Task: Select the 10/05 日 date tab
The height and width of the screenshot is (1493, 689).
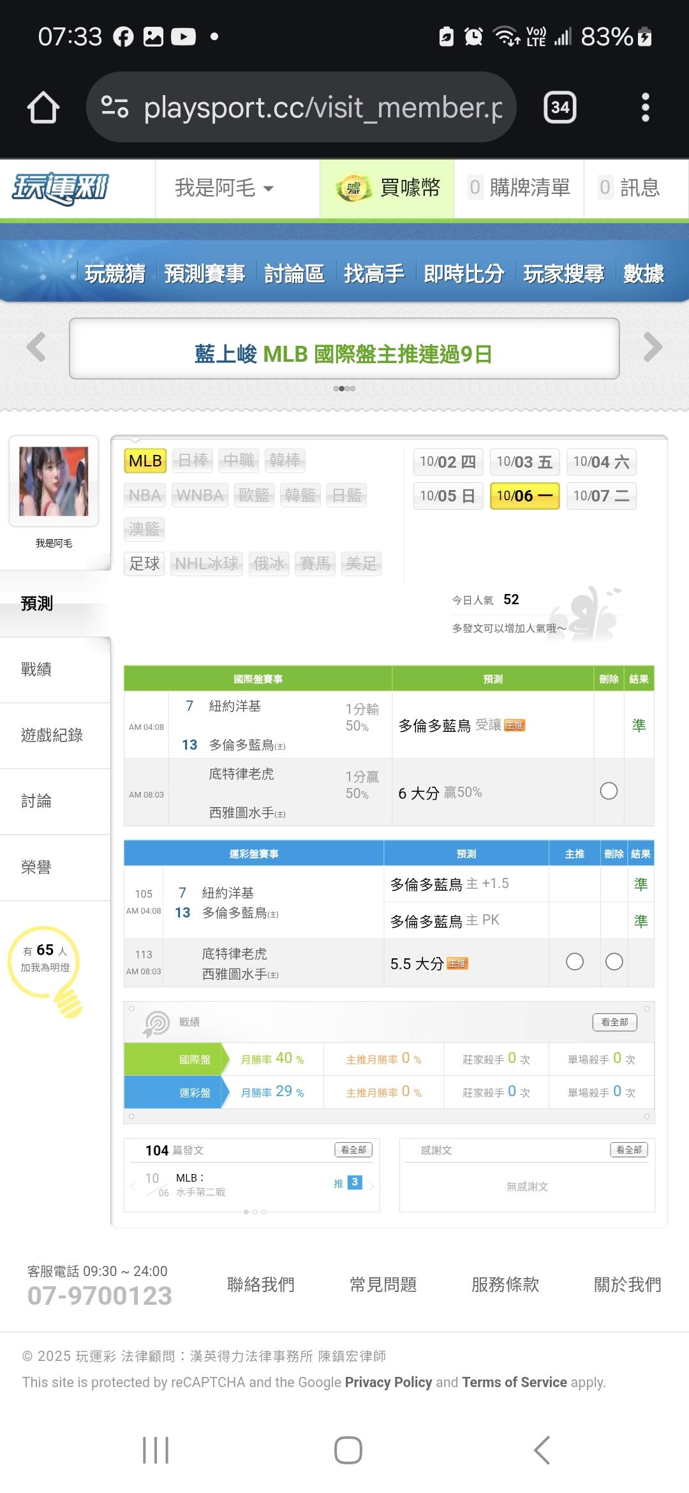Action: [x=448, y=496]
